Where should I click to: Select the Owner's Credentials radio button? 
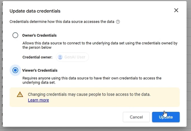[15, 35]
